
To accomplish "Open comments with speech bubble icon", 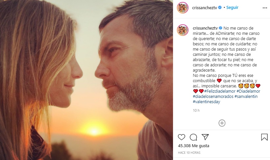I will coord(193,137).
